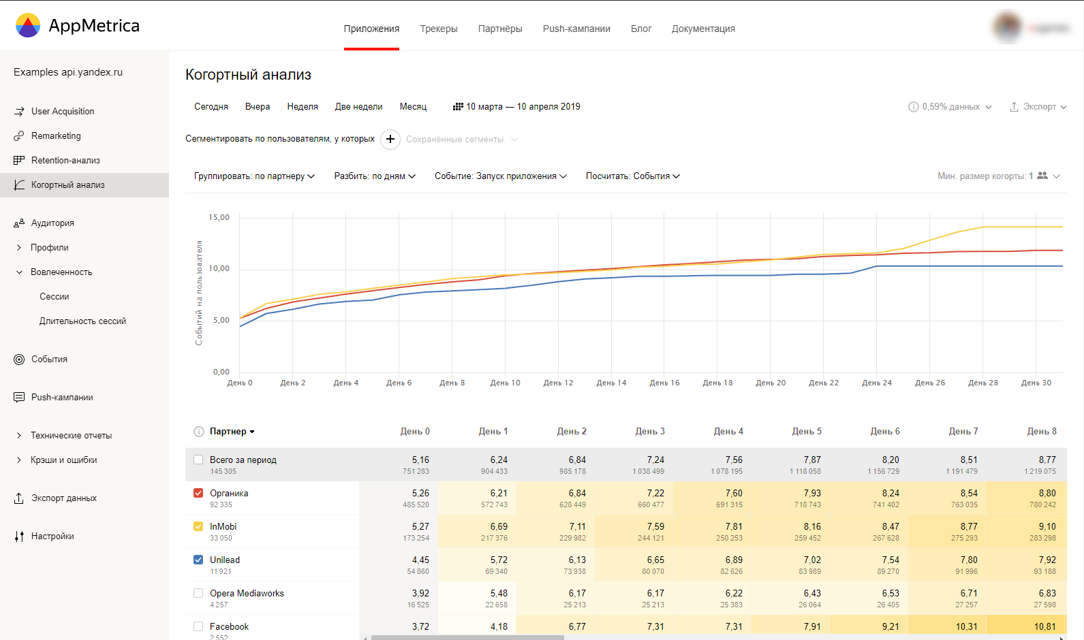Click the calendar grid icon by date range
1084x640 pixels.
(x=458, y=107)
